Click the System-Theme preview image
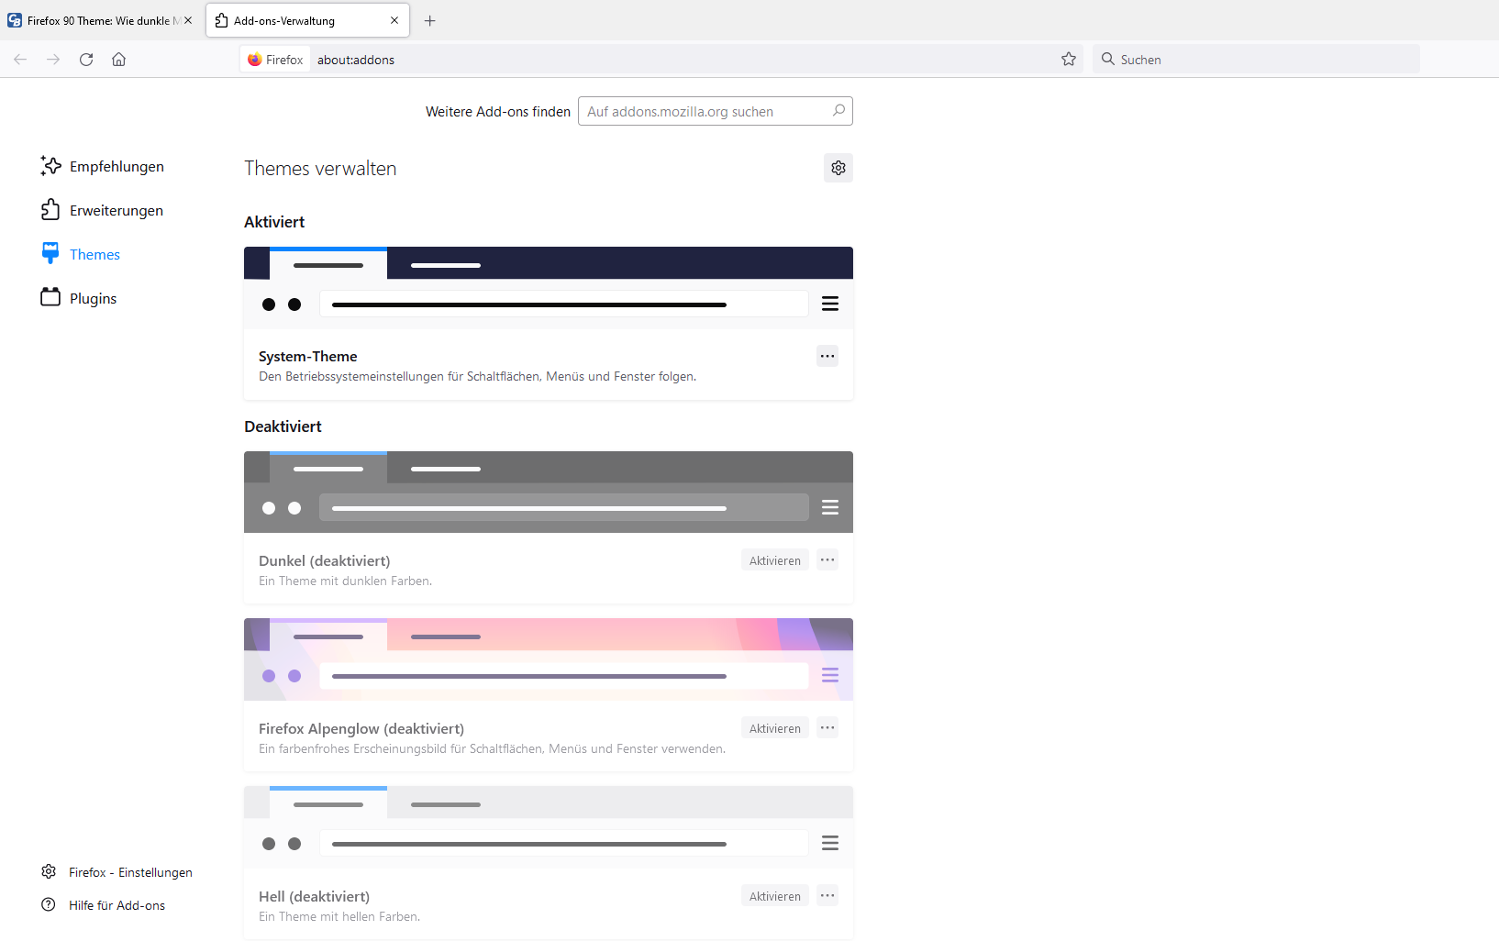This screenshot has width=1499, height=941. tap(549, 288)
